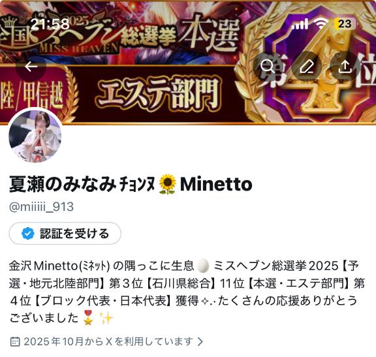The image size is (376, 357).
Task: Tap the @miiiii_913 username handle
Action: click(41, 207)
